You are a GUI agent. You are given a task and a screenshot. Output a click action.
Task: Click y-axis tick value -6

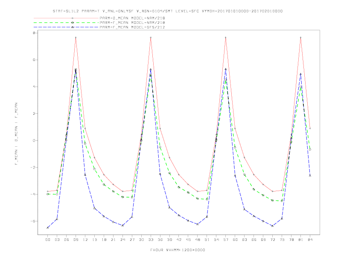pos(32,221)
